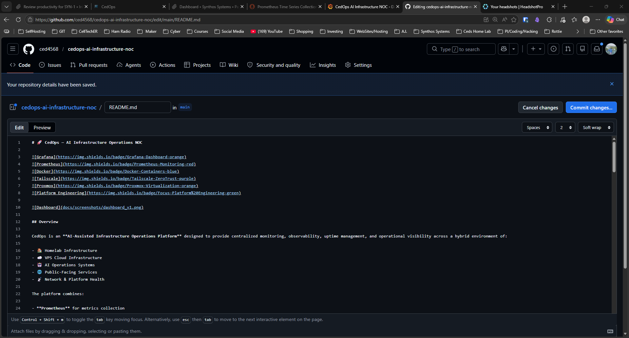This screenshot has height=338, width=629.
Task: Open the browser favorites hub icon
Action: pyautogui.click(x=574, y=20)
